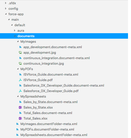Open file Total_Sales.document-meta.xml
This screenshot has width=131, height=138.
48,113
